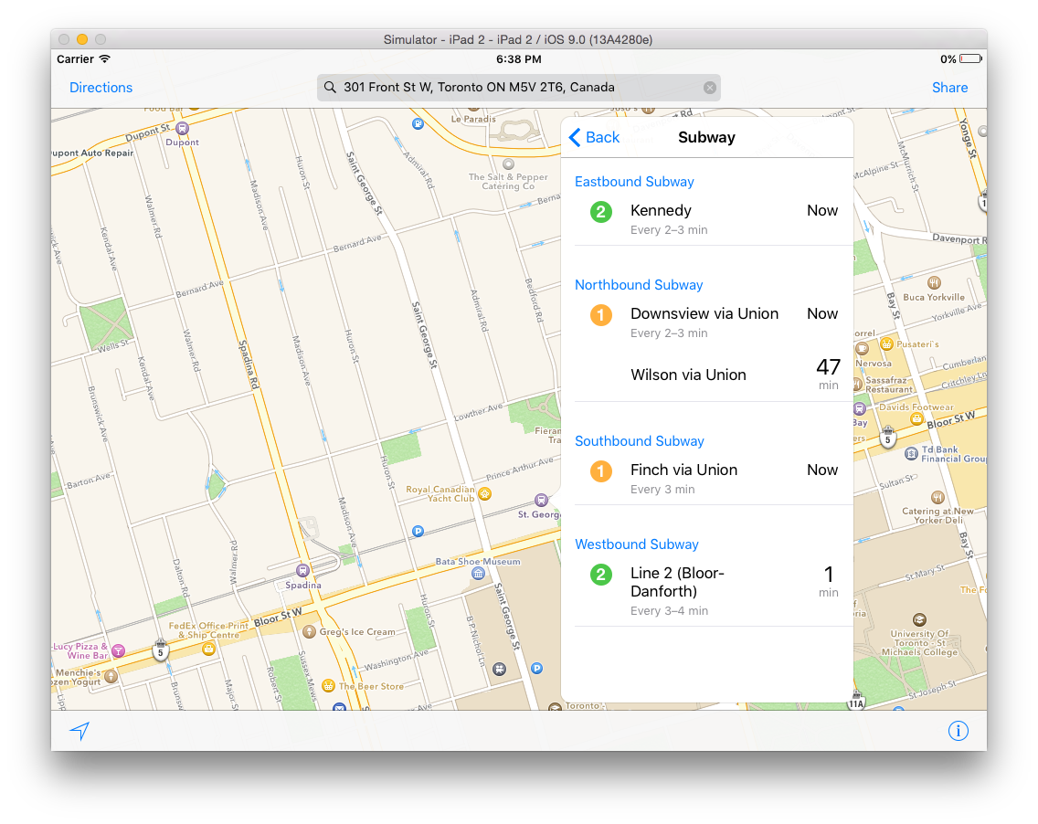
Task: Click the Southbound Subway header
Action: (x=640, y=441)
